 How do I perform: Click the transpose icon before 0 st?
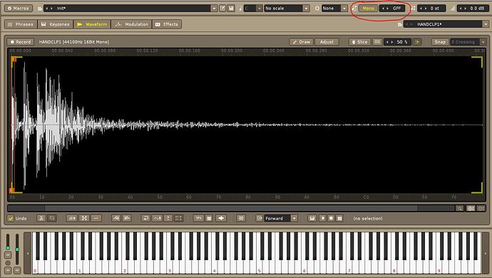tap(413, 9)
